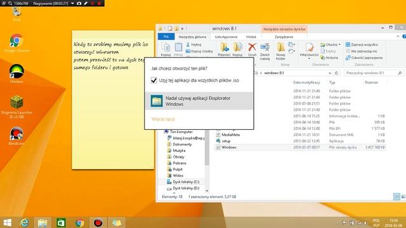Switch to Widok ribbon tab
406x228 pixels.
pyautogui.click(x=251, y=37)
